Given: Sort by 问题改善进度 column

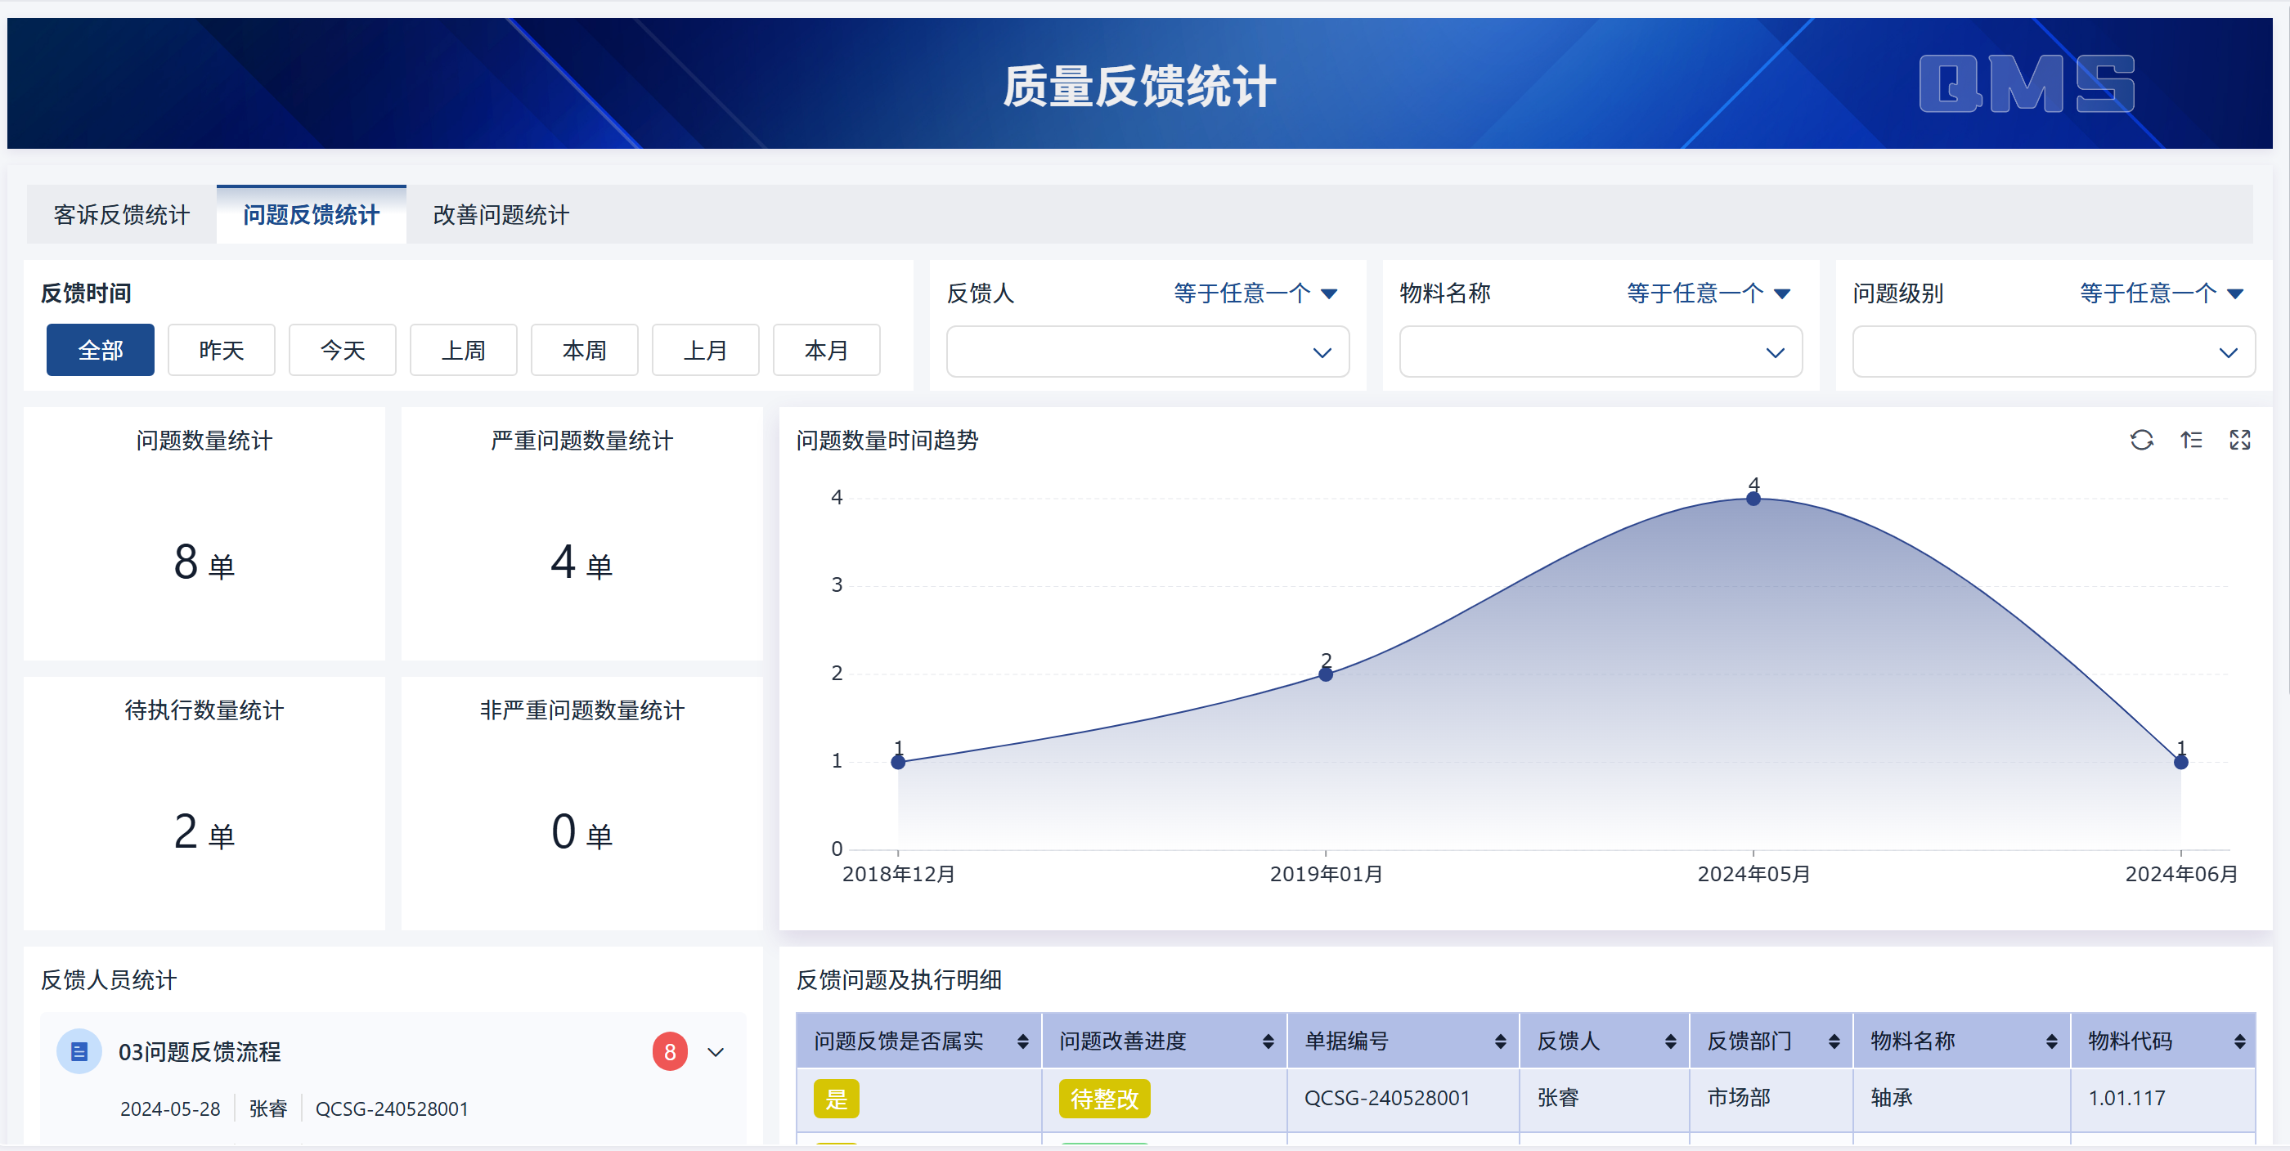Looking at the screenshot, I should coord(1268,1041).
